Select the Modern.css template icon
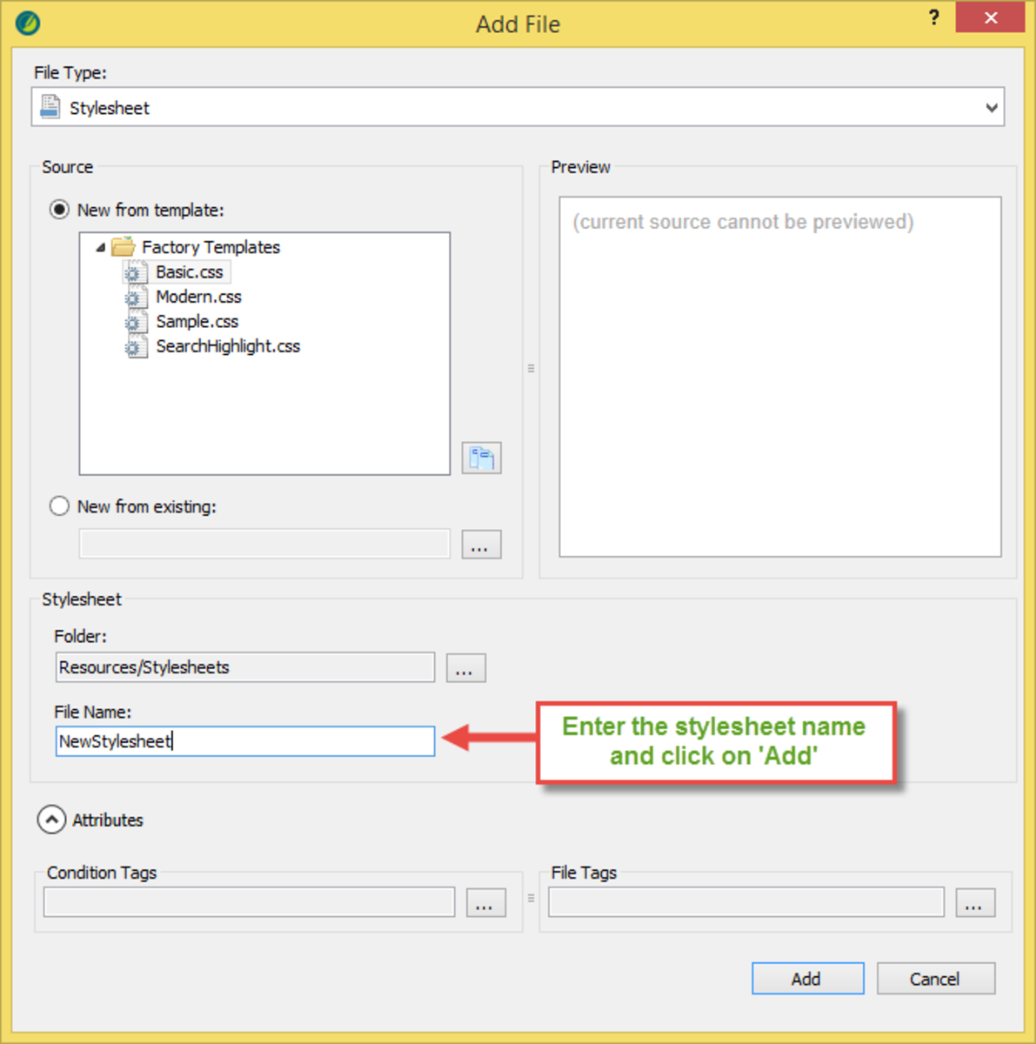This screenshot has height=1044, width=1036. pyautogui.click(x=135, y=297)
